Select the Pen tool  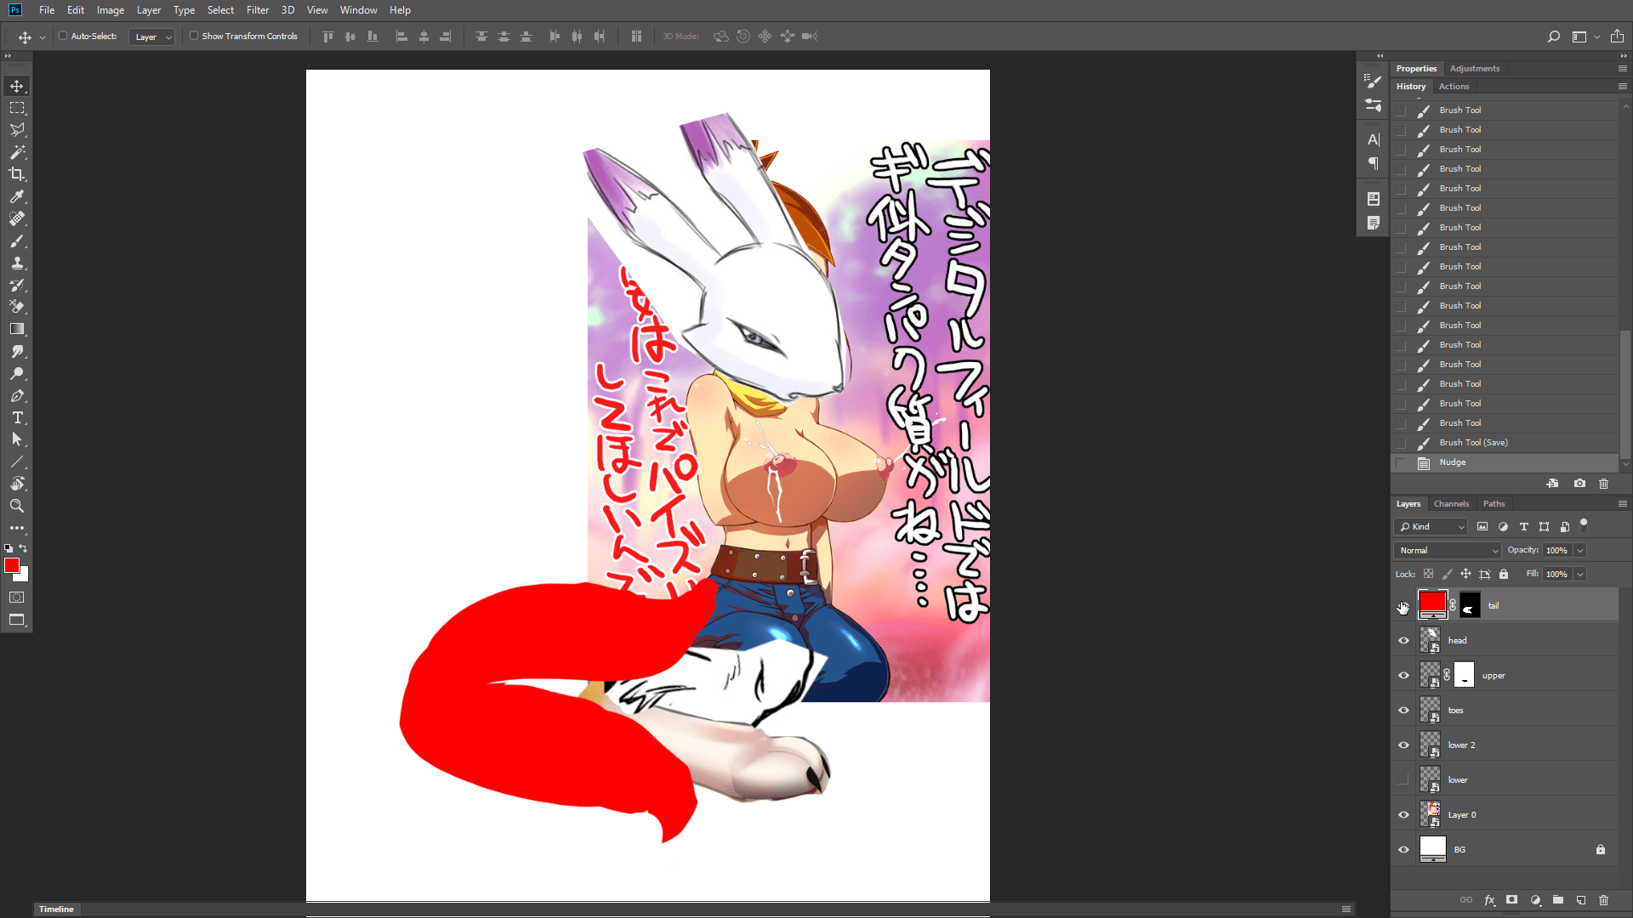click(17, 395)
